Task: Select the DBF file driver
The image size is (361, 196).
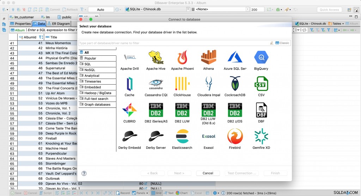Action: (261, 110)
